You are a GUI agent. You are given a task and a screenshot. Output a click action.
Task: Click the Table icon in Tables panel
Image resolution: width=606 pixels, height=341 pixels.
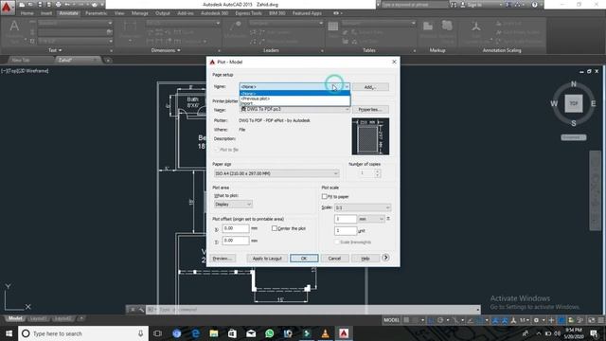332,27
